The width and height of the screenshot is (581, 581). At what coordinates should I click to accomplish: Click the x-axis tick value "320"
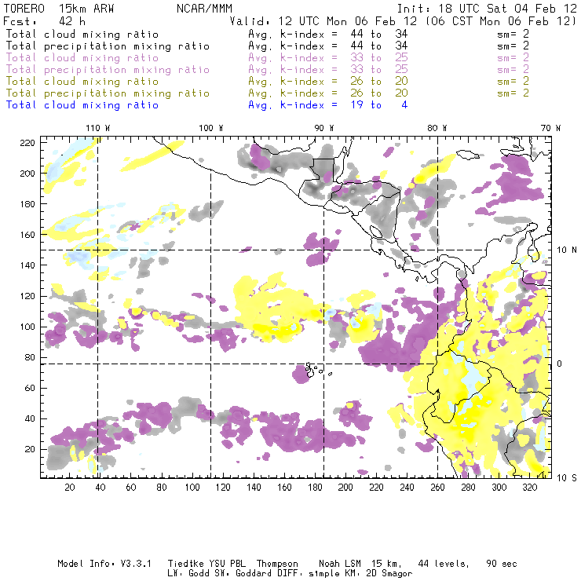click(x=529, y=488)
